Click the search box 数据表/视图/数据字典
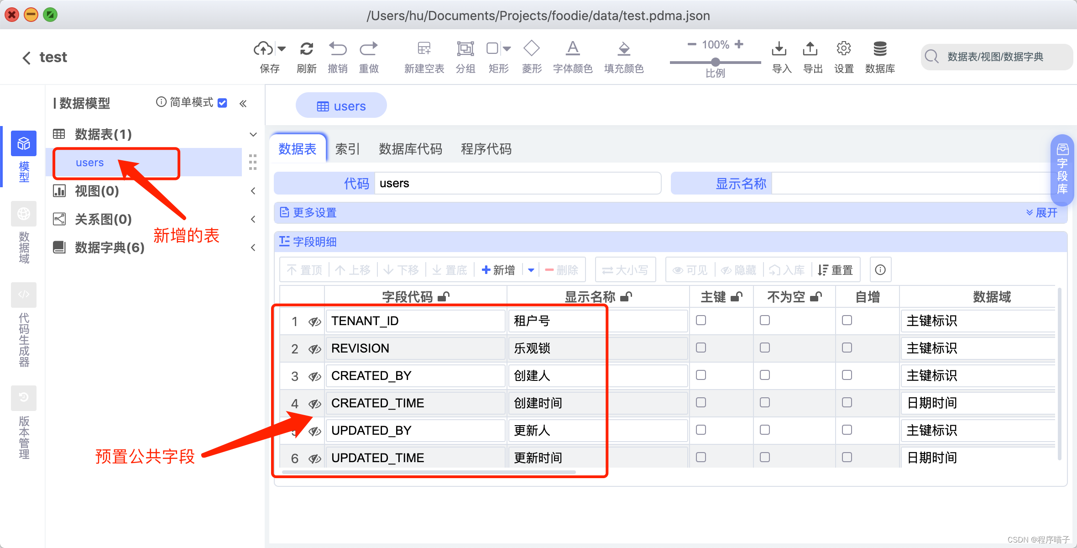Image resolution: width=1077 pixels, height=548 pixels. click(x=997, y=57)
